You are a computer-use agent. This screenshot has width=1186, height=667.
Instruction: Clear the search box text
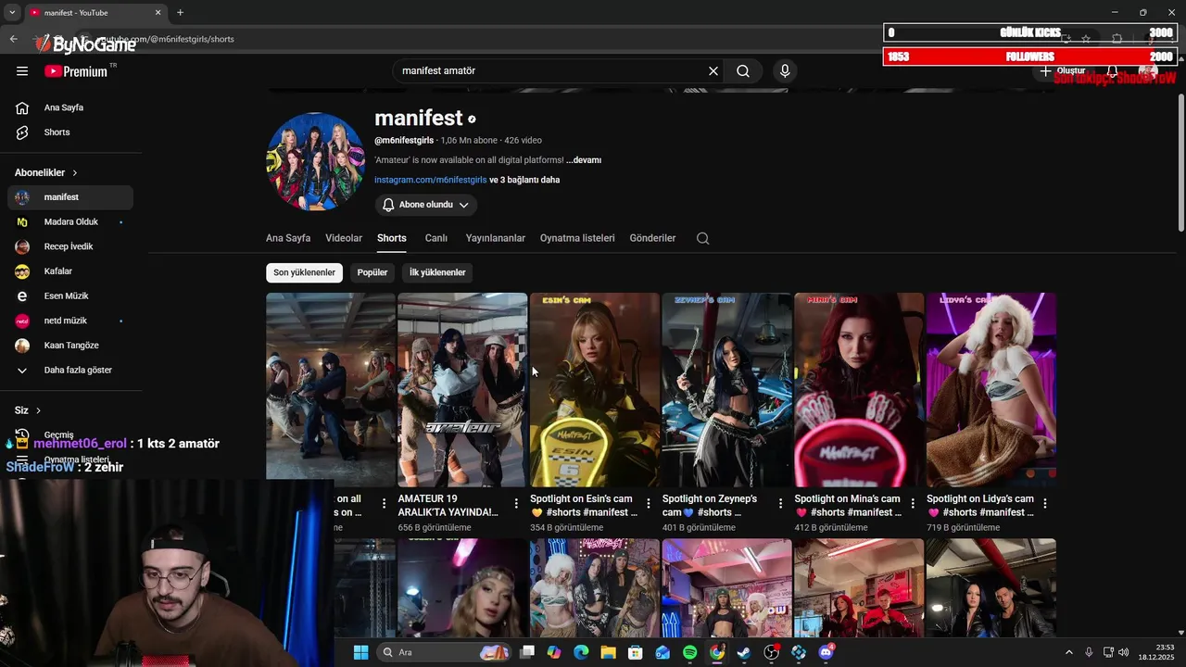[x=713, y=71]
